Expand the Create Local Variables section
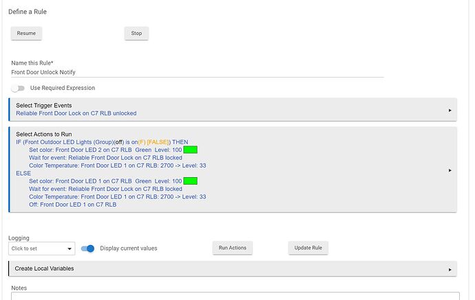The image size is (475, 300). (x=233, y=268)
